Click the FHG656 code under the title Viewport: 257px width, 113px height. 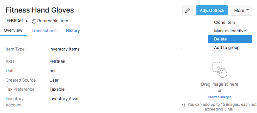click(15, 21)
